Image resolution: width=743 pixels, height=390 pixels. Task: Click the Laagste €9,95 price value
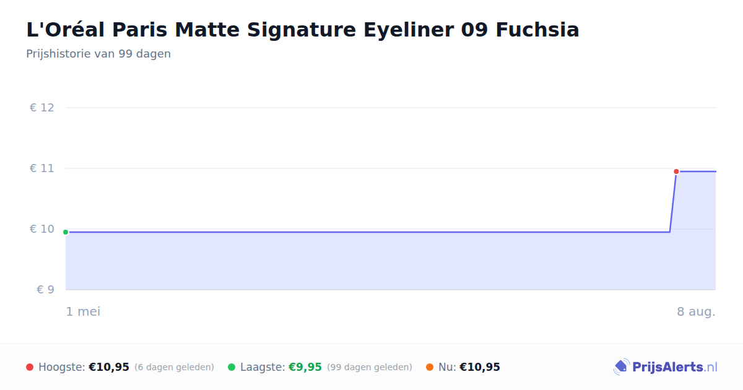coord(305,367)
